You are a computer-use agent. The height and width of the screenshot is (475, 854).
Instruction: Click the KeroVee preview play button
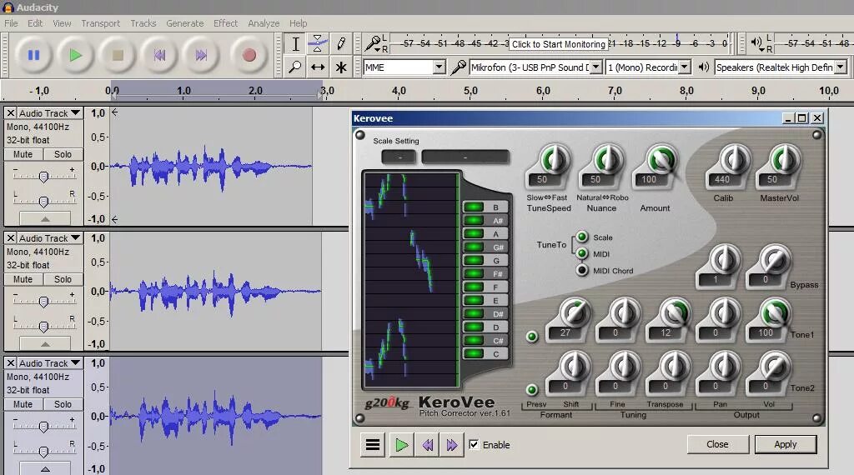pyautogui.click(x=401, y=445)
